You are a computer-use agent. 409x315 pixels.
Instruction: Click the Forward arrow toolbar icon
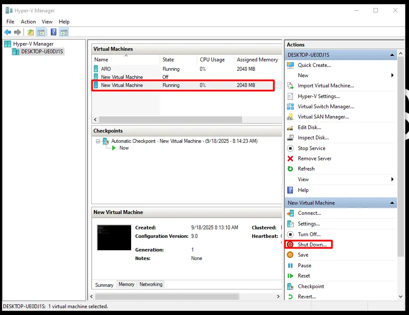(18, 32)
